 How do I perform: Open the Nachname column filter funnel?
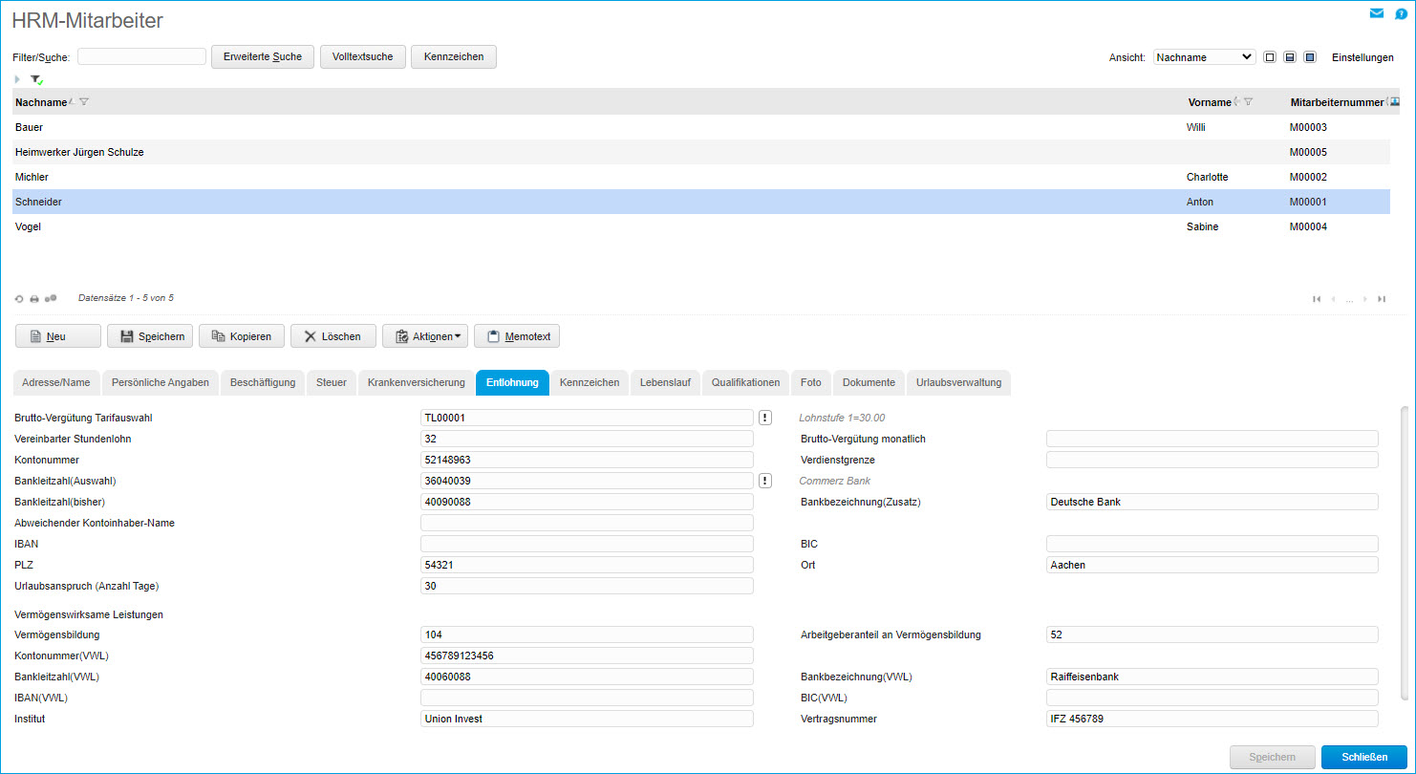coord(84,102)
